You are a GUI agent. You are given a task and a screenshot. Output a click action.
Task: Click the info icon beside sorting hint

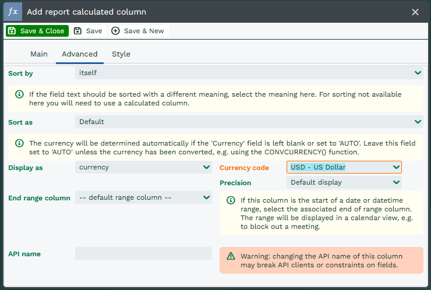point(19,94)
